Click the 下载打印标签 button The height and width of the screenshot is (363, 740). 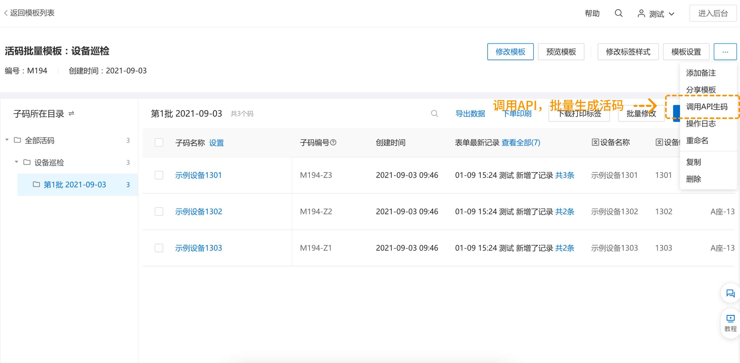pos(579,114)
